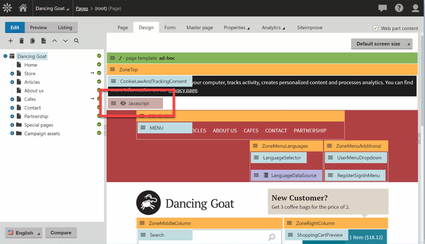Screen dimensions: 425x244
Task: Switch to the Master page tab
Action: click(199, 27)
